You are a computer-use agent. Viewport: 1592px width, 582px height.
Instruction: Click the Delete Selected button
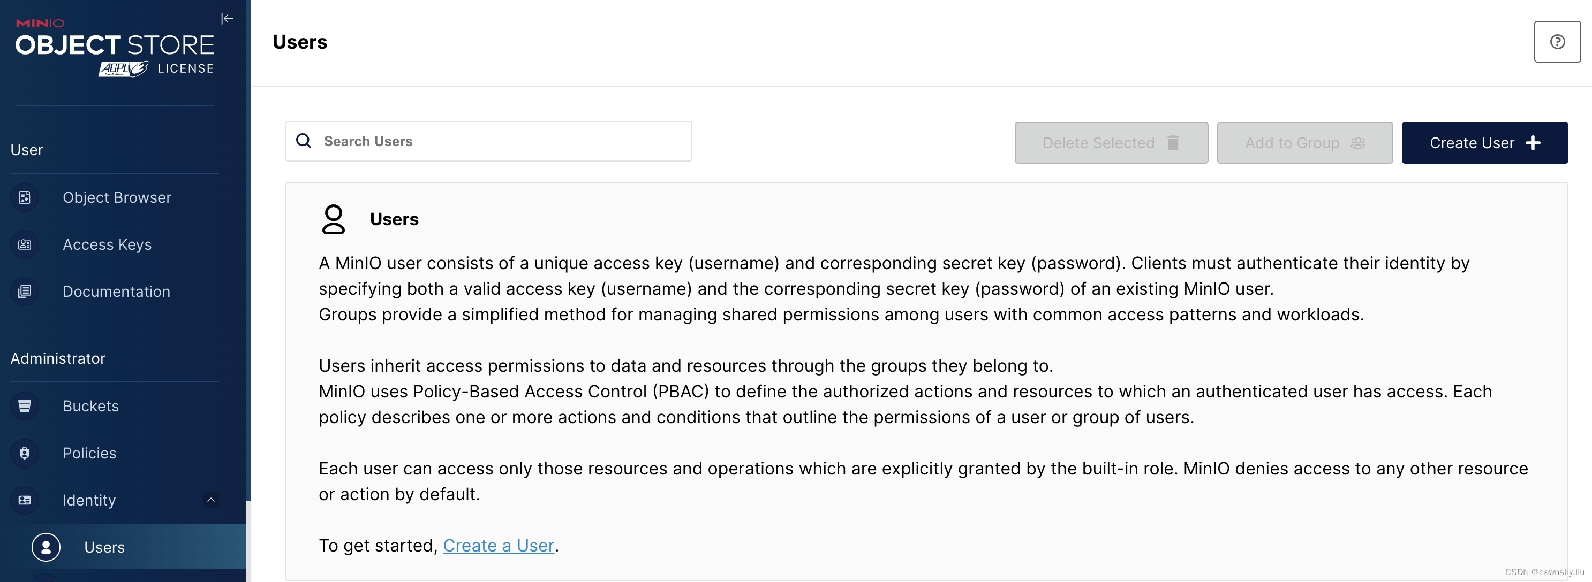(1111, 143)
